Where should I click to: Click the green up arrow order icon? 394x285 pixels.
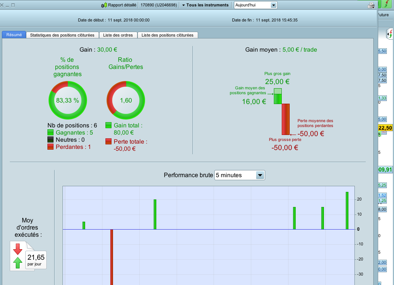(18, 262)
